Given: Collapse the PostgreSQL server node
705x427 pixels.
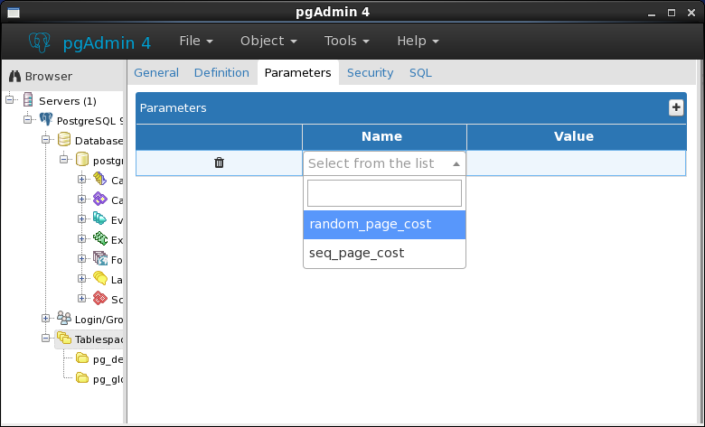Looking at the screenshot, I should point(27,119).
